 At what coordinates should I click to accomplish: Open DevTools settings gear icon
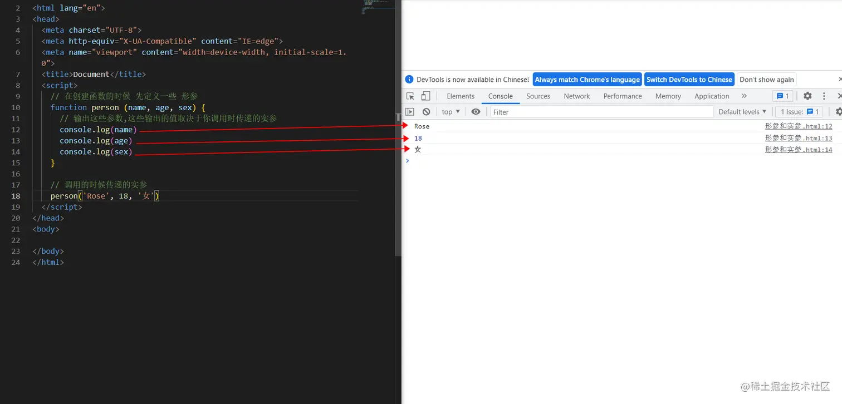807,96
